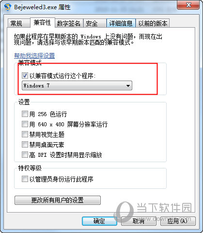Enable 禁用桌面元素 option
The image size is (203, 233).
(25, 145)
